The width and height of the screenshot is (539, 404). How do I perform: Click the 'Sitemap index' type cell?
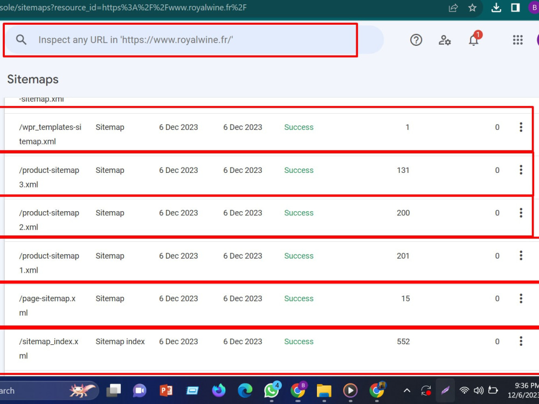tap(120, 342)
